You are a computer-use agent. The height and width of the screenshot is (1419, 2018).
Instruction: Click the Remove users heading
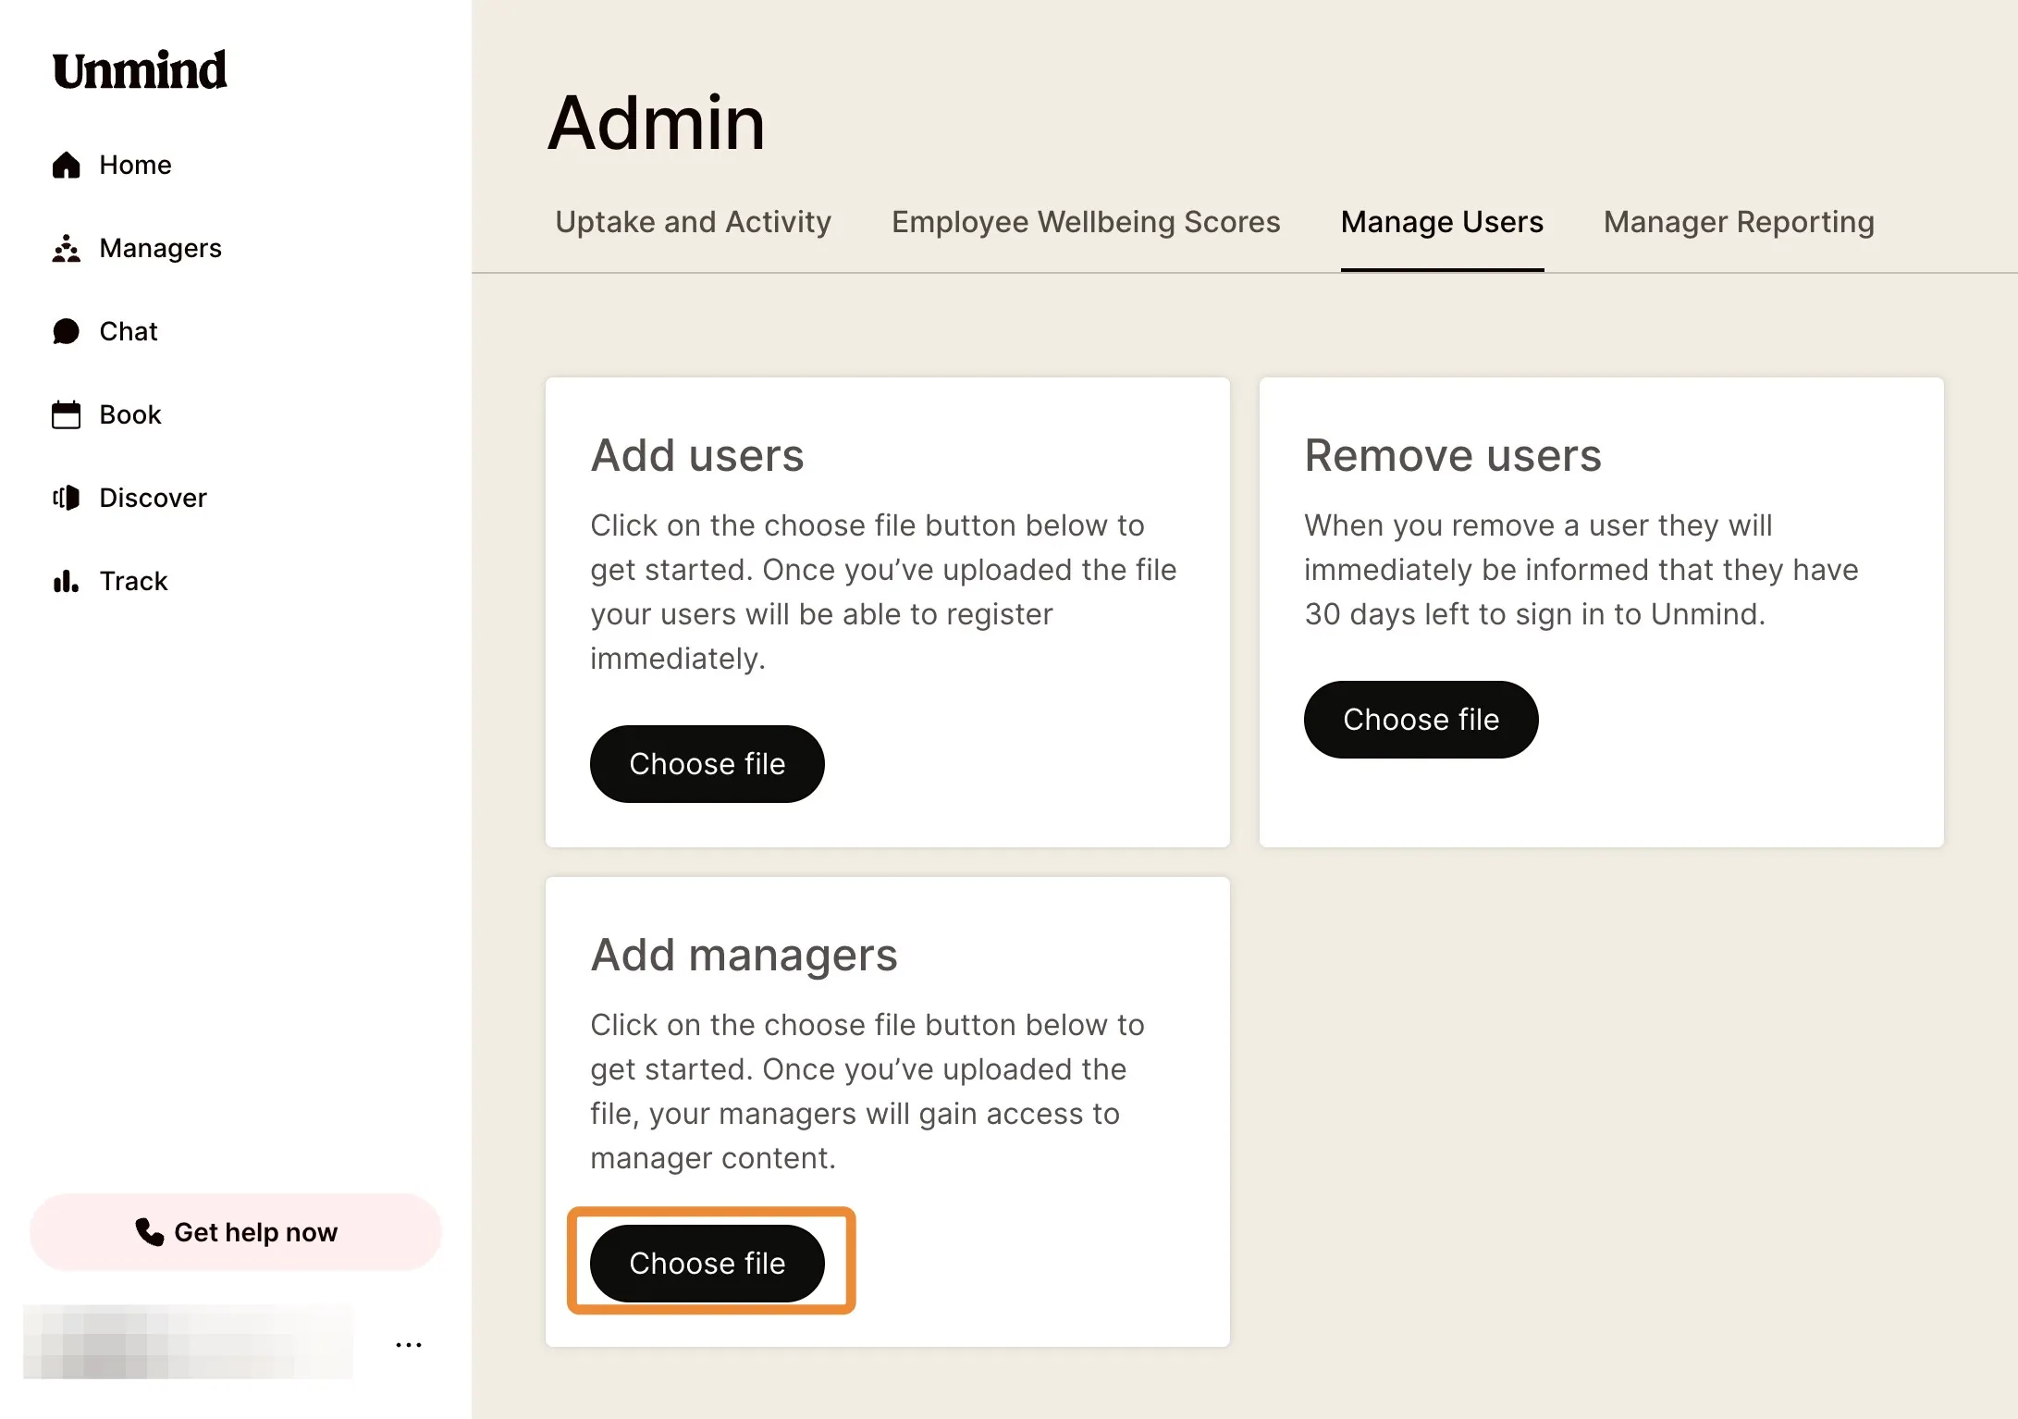1453,455
